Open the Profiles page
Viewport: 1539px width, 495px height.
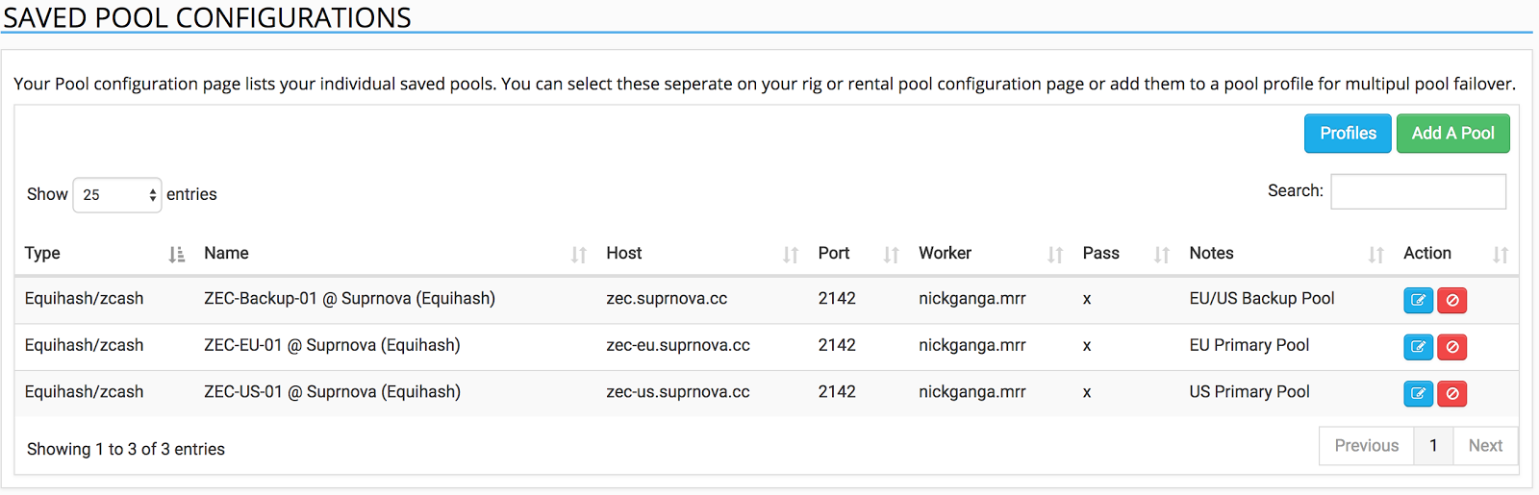click(x=1348, y=134)
